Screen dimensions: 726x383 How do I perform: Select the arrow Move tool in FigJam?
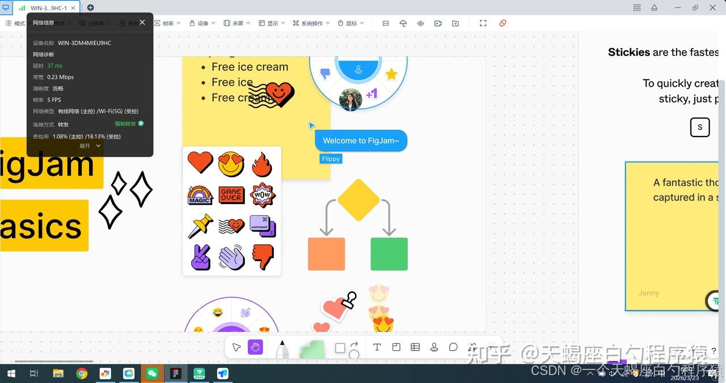point(237,347)
